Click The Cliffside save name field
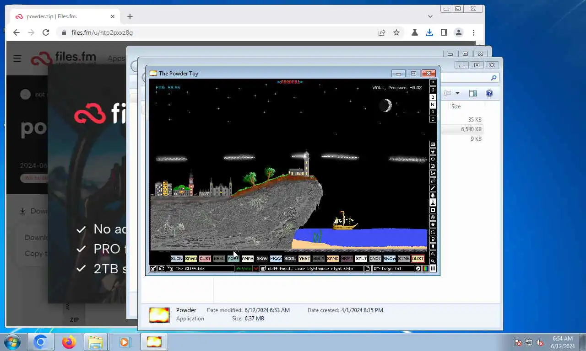The height and width of the screenshot is (351, 586). (200, 269)
